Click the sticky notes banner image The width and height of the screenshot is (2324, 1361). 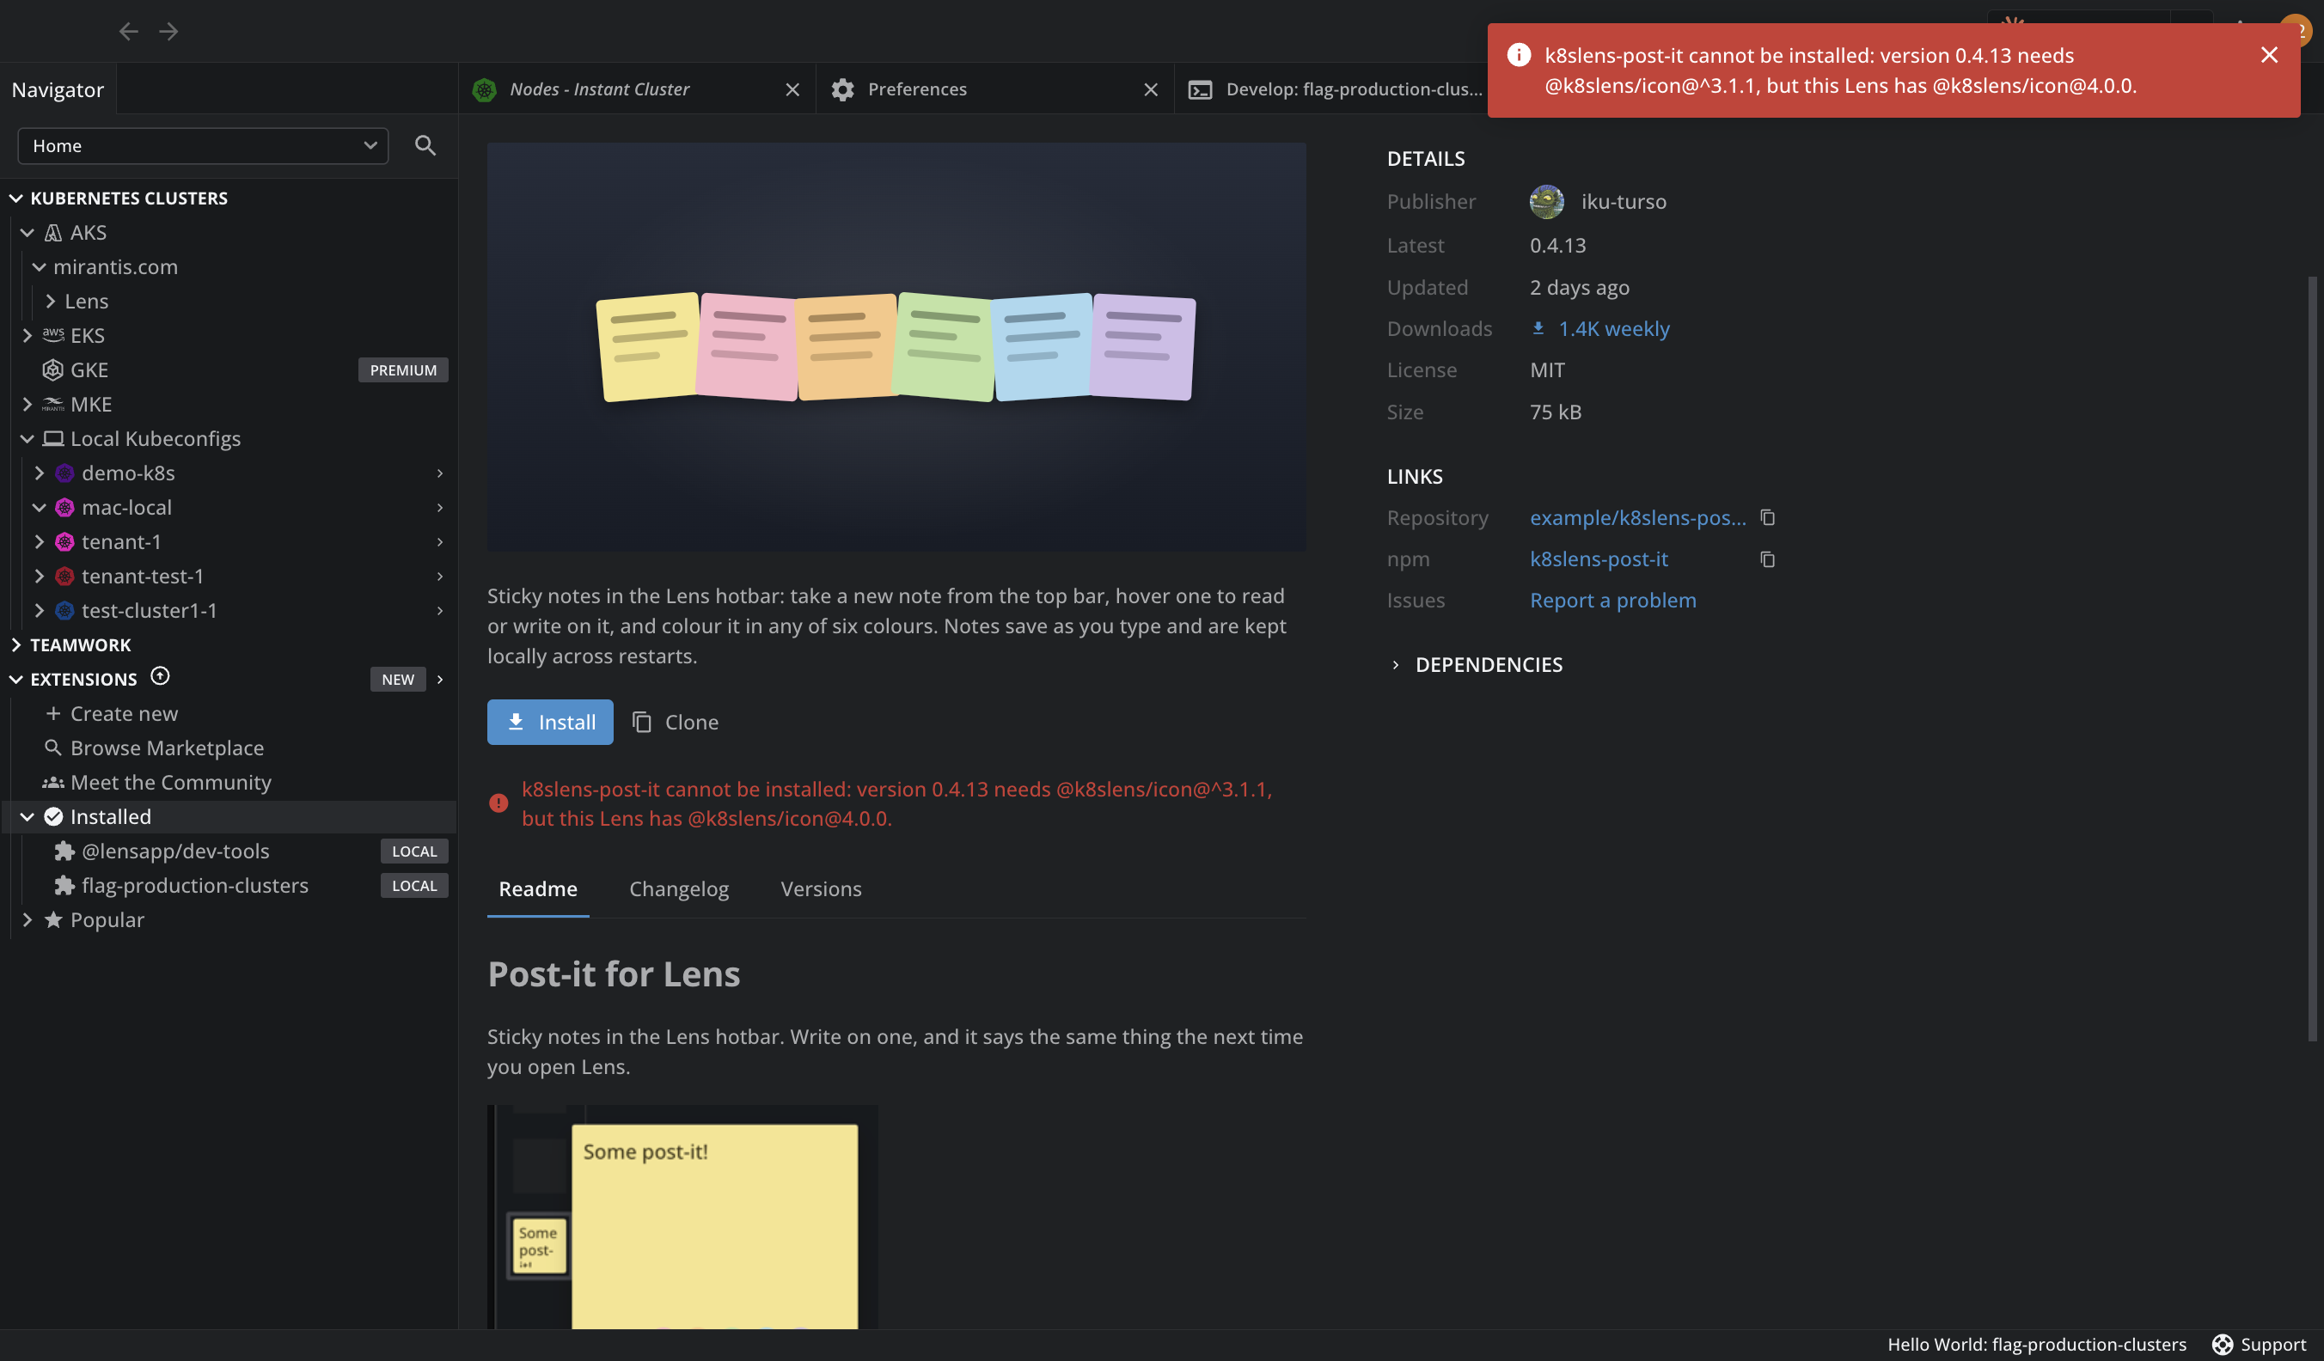tap(896, 347)
